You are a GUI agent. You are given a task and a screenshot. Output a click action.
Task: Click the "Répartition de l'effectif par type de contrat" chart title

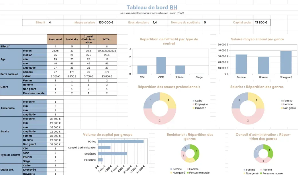[169, 41]
